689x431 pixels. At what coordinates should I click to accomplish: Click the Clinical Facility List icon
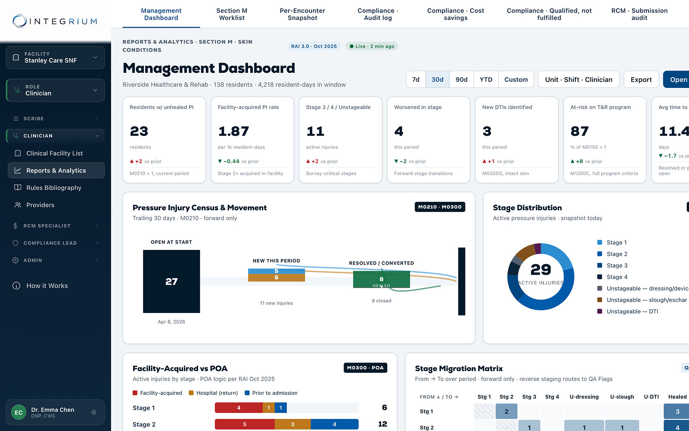[18, 153]
